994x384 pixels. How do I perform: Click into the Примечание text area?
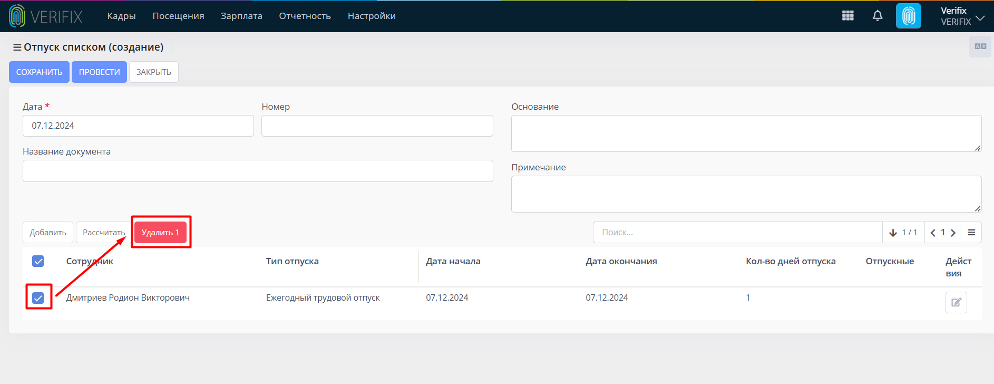click(x=746, y=194)
